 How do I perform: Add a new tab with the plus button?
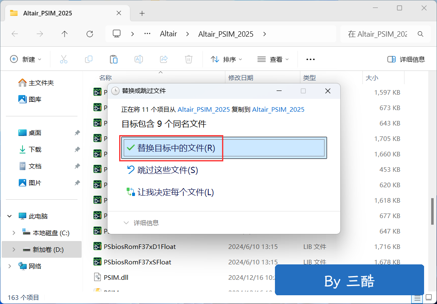(142, 13)
